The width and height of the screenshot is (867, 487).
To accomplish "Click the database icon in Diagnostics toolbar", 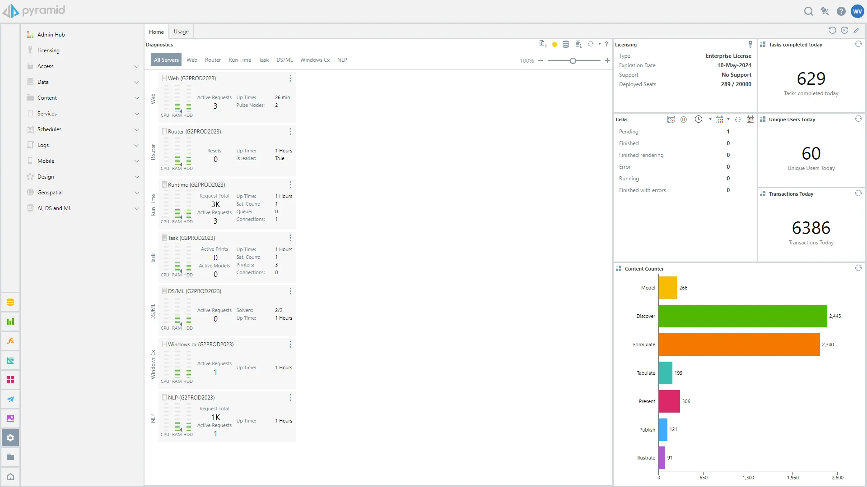I will click(x=566, y=44).
